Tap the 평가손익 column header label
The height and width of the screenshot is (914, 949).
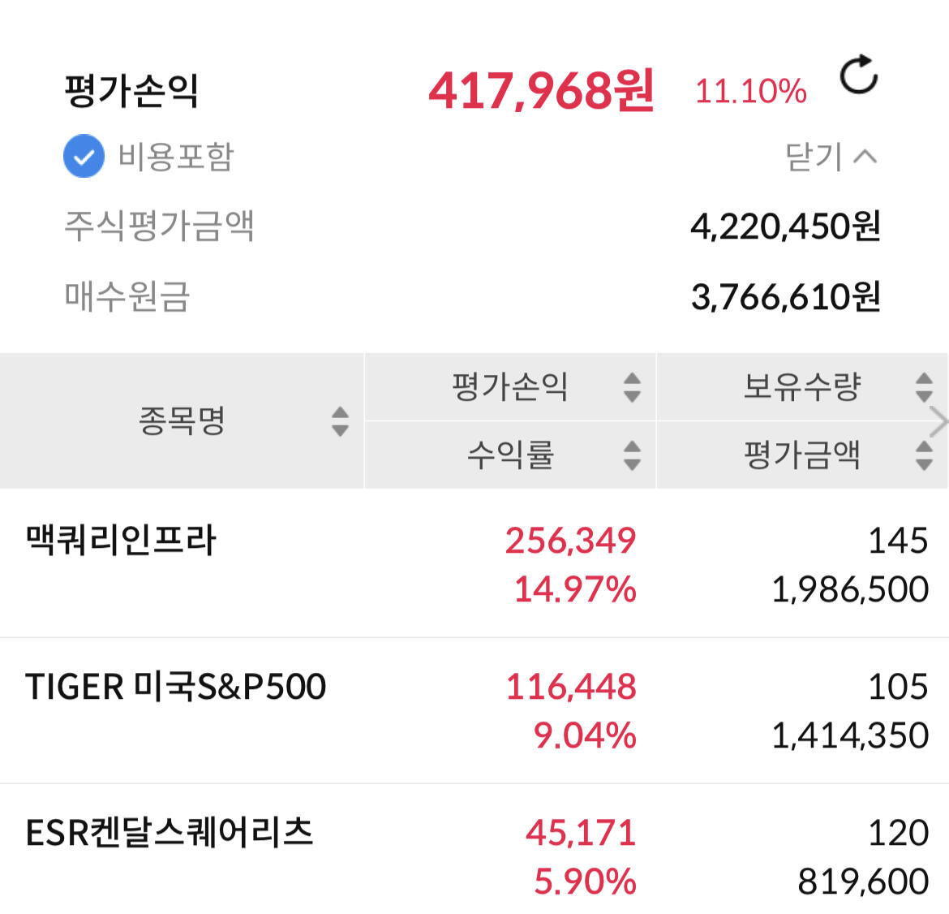(x=509, y=387)
